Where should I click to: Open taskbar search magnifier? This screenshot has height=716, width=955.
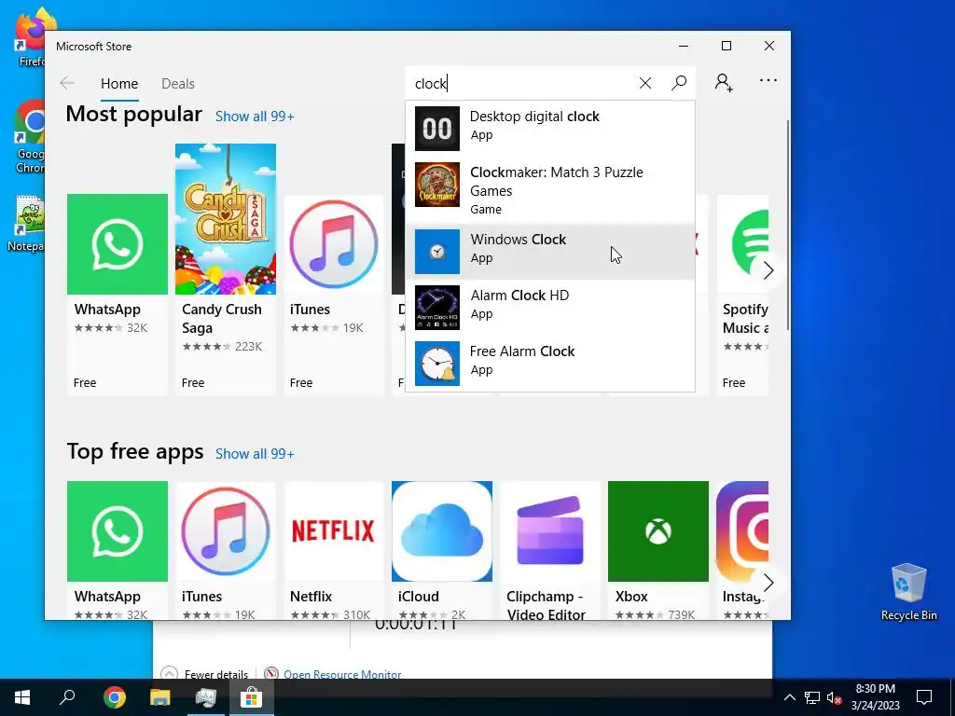coord(67,697)
